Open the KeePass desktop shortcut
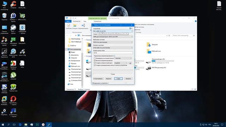Image resolution: width=226 pixels, height=127 pixels. tap(13, 18)
